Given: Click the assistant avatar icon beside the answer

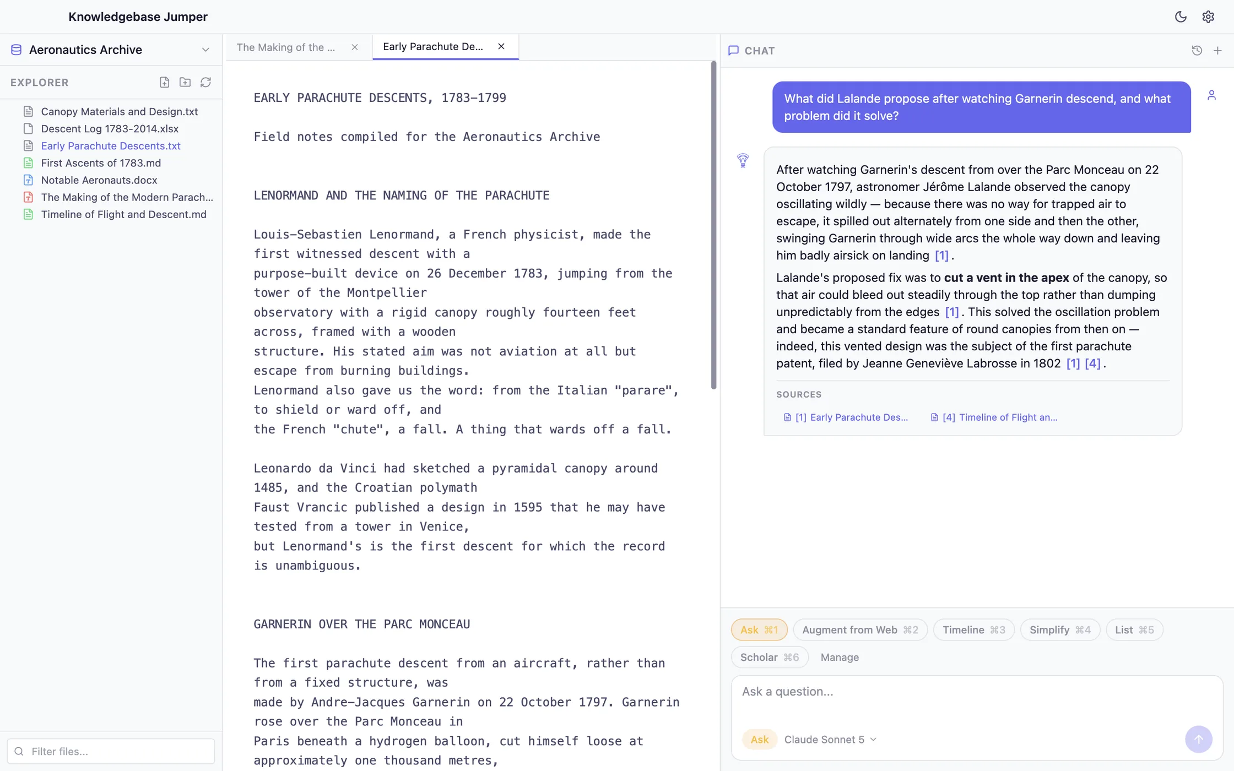Looking at the screenshot, I should [743, 160].
